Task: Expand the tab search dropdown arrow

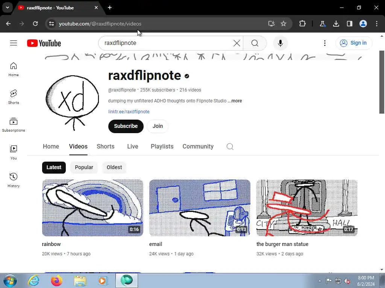Action: (8, 7)
